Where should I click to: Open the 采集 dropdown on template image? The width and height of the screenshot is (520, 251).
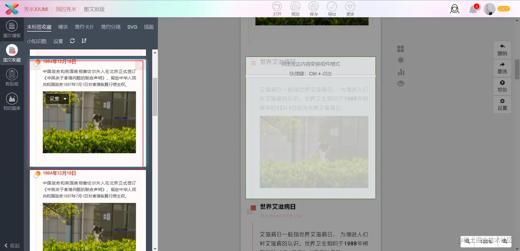[57, 99]
